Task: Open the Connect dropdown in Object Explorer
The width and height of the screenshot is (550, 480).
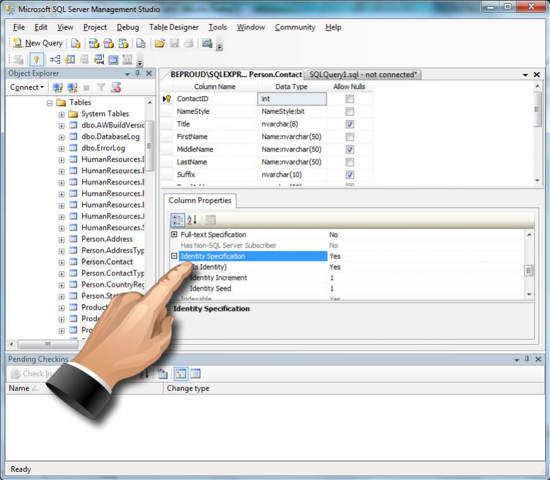Action: [27, 87]
